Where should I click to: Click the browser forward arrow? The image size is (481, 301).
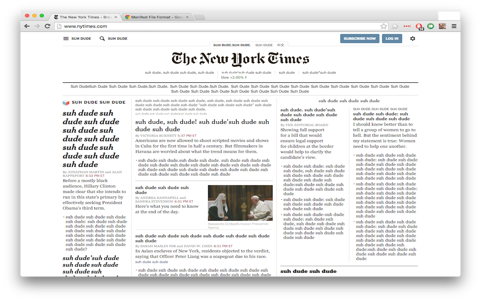click(x=37, y=26)
